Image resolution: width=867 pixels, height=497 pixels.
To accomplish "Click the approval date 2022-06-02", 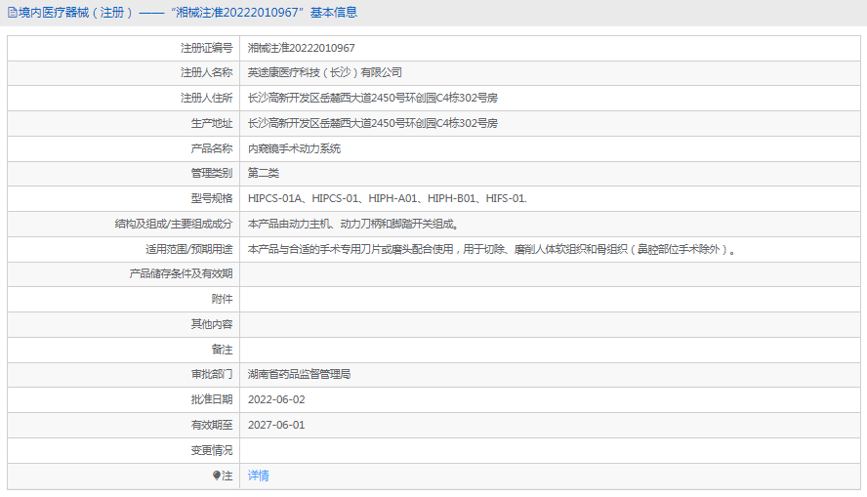I will click(276, 399).
